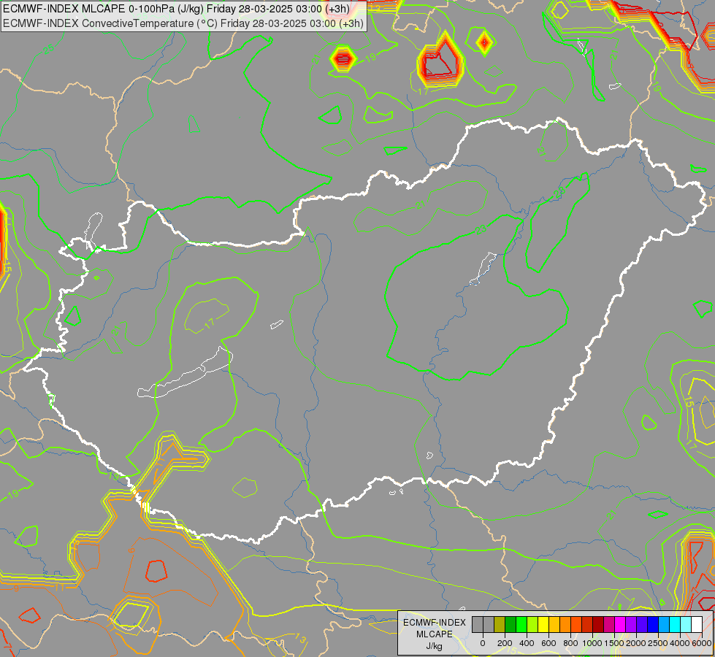Screen dimensions: 715x657
Task: Pick the cyan swatch left of 4000
Action: click(x=676, y=624)
